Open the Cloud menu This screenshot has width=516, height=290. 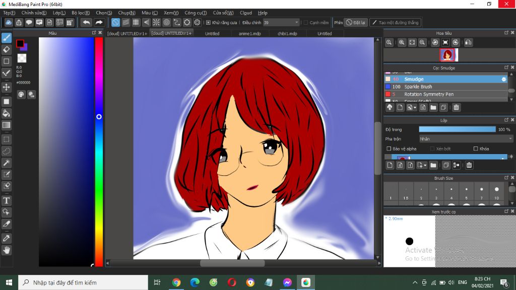click(x=246, y=13)
